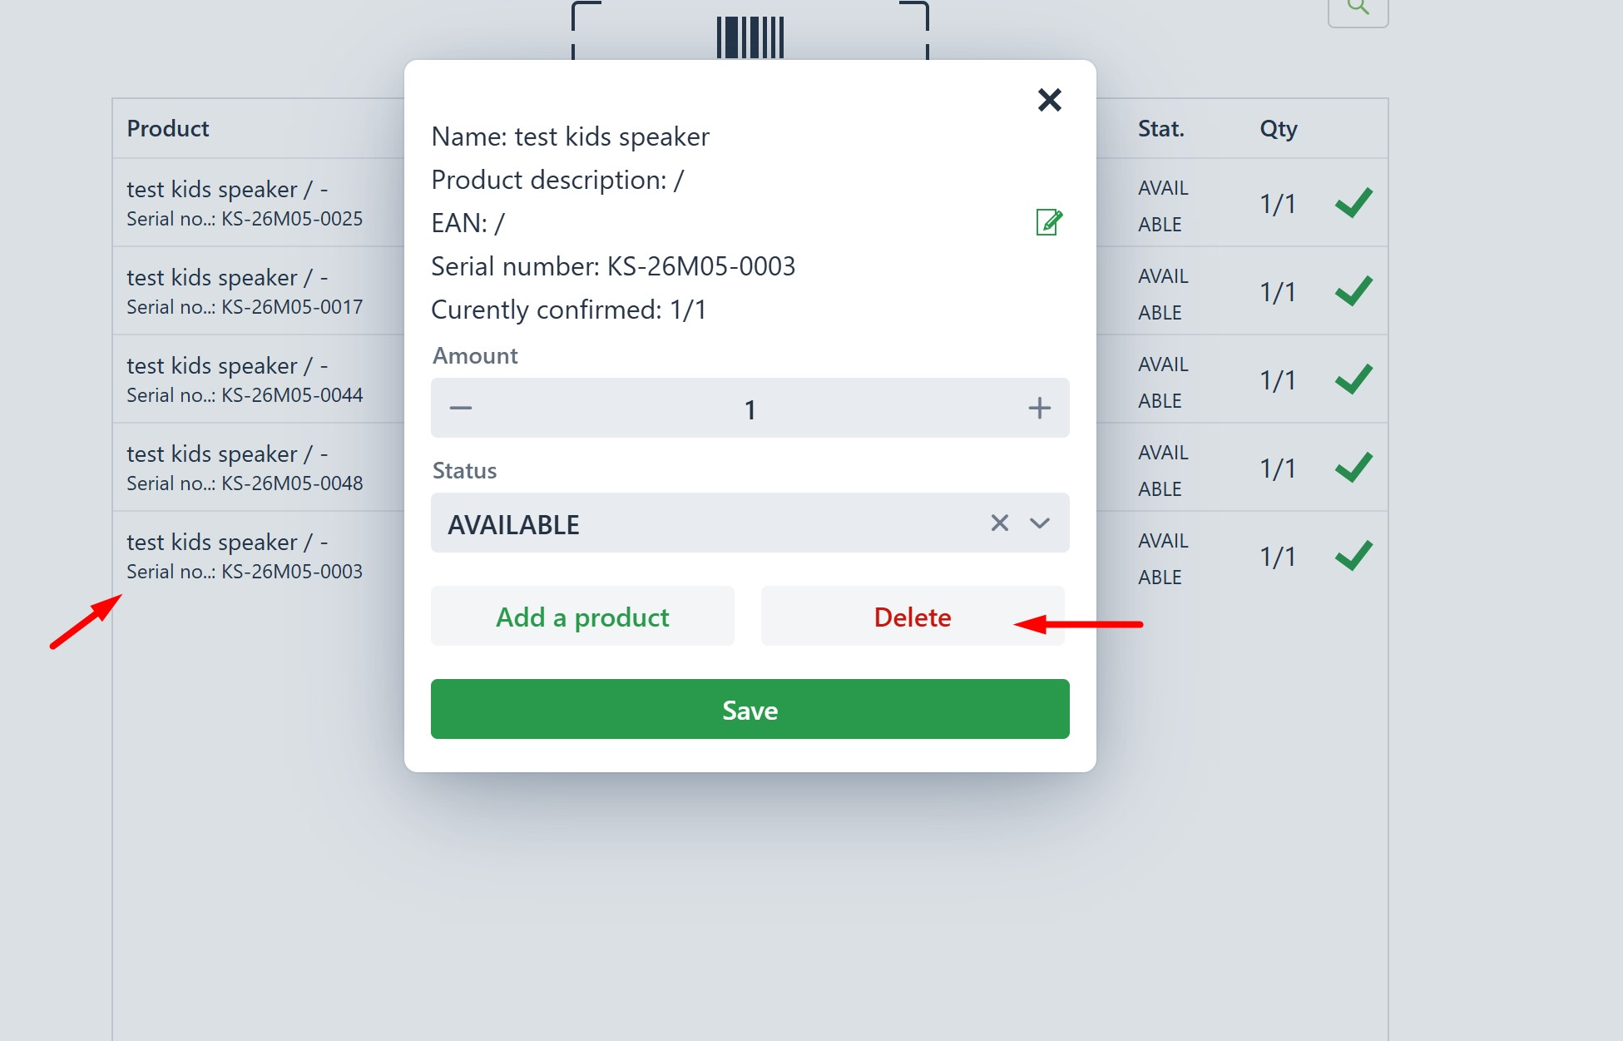This screenshot has height=1041, width=1623.
Task: Decrease amount with the minus icon
Action: pyautogui.click(x=461, y=408)
